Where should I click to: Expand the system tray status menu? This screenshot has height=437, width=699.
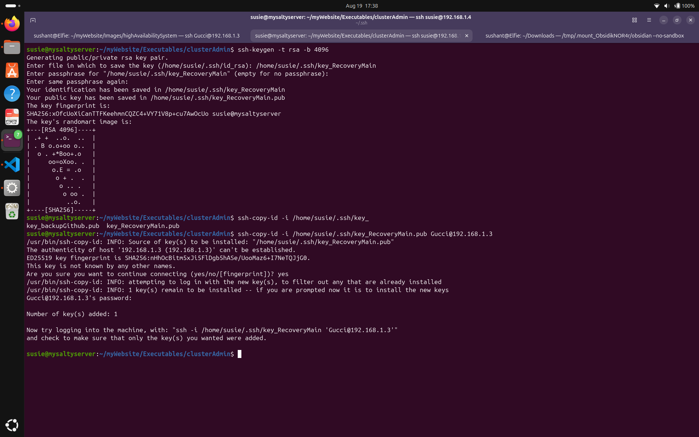674,6
